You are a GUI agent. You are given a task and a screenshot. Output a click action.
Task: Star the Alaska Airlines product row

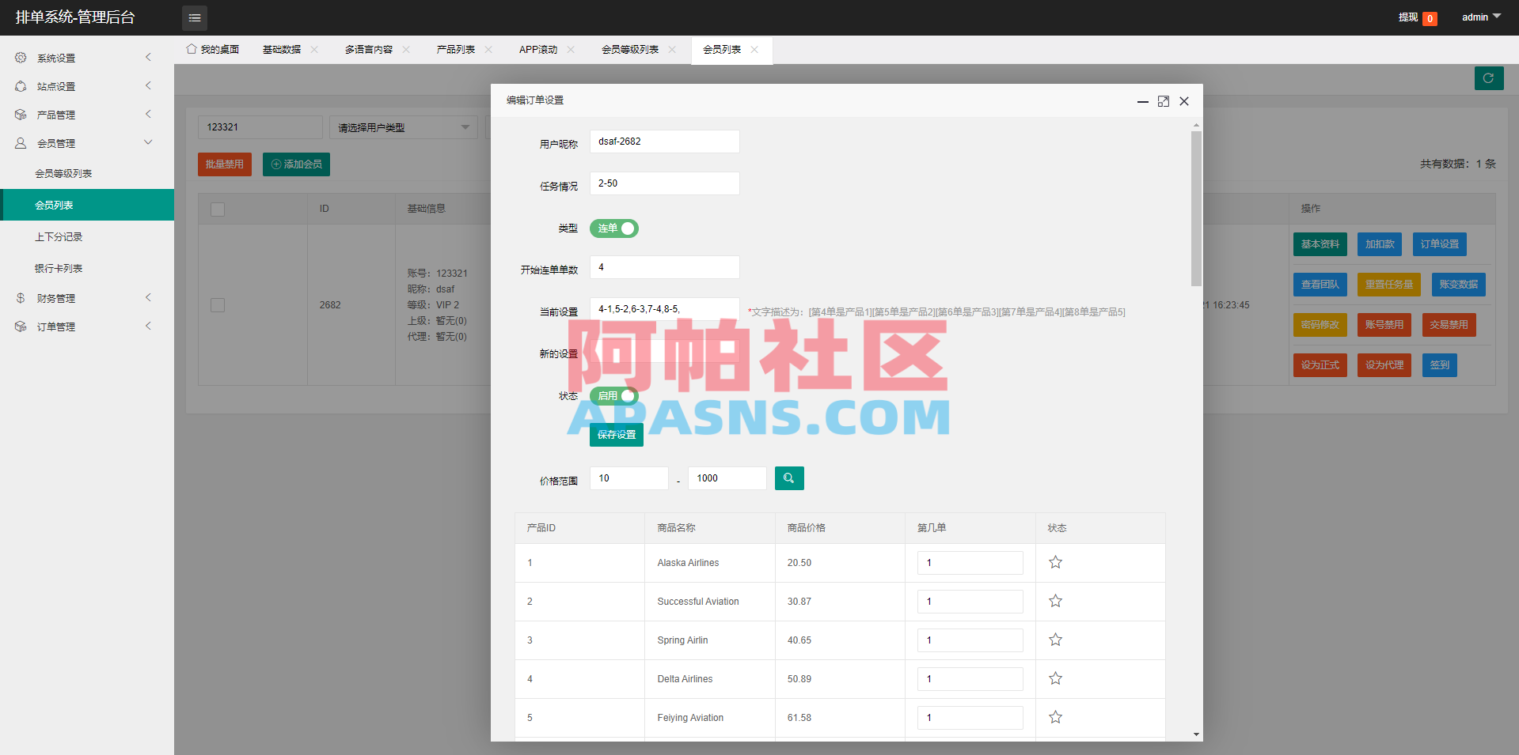tap(1055, 562)
